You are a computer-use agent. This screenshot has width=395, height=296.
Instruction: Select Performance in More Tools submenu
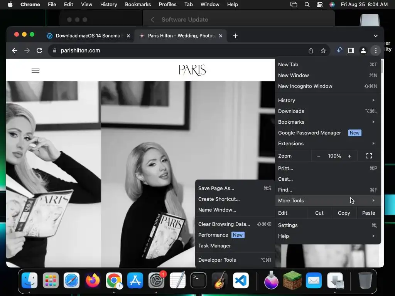pos(235,235)
